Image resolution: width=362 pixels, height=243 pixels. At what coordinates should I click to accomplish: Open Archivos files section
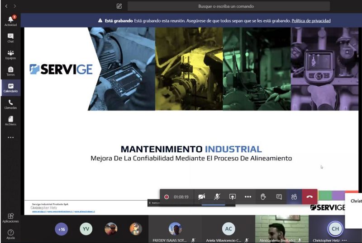tap(10, 121)
